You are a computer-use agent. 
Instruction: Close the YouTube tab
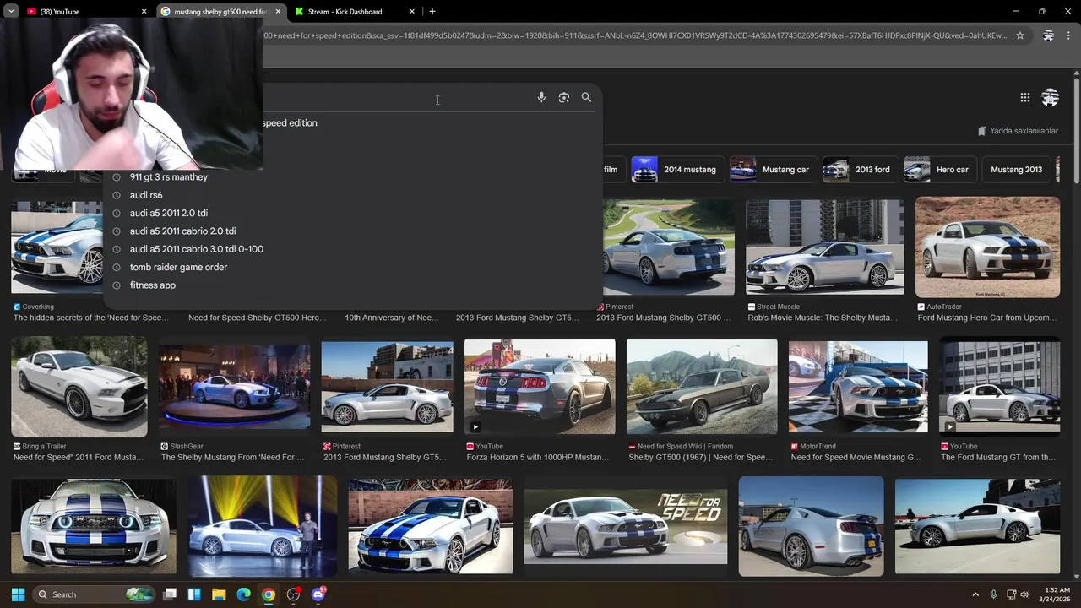(144, 12)
